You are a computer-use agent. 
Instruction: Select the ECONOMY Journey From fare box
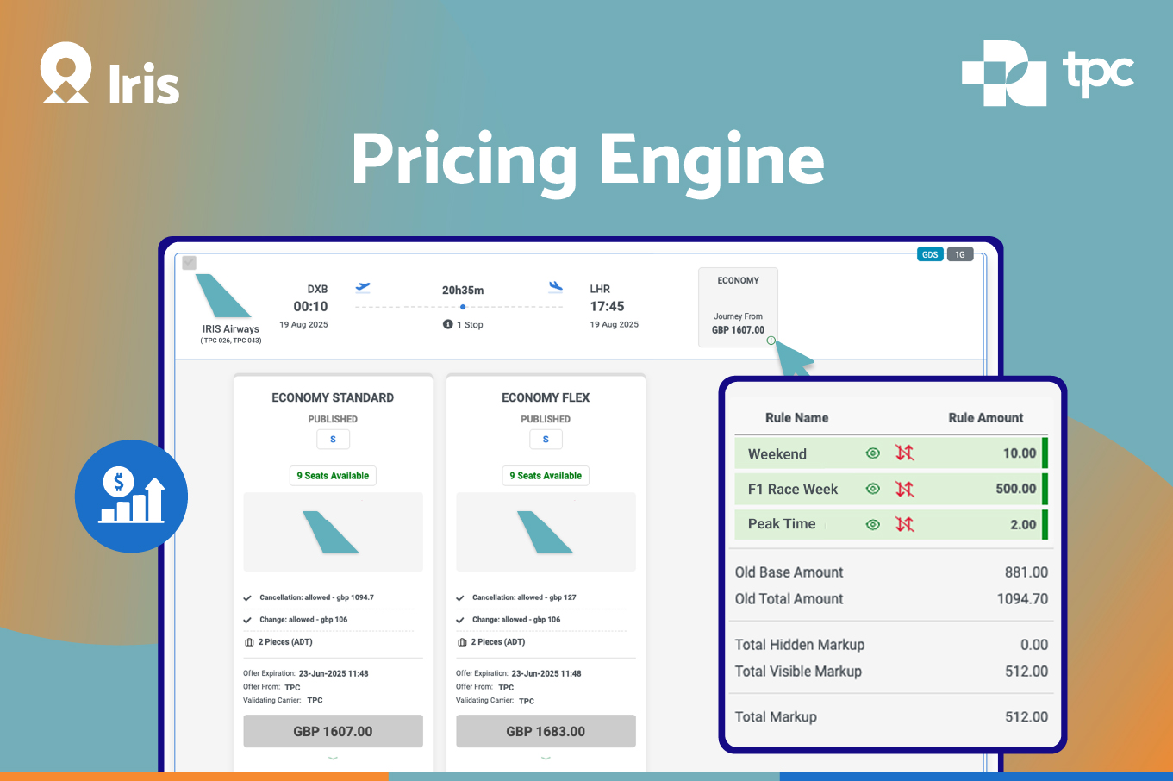coord(738,308)
